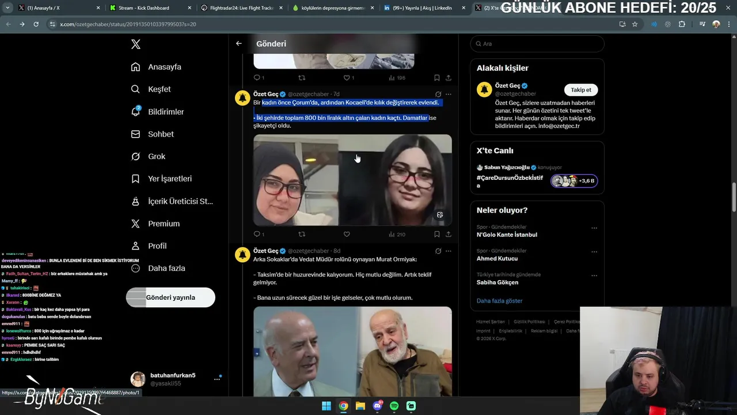Reply to the Çorum wedding post
Screen dimensions: 737x415
(259, 234)
